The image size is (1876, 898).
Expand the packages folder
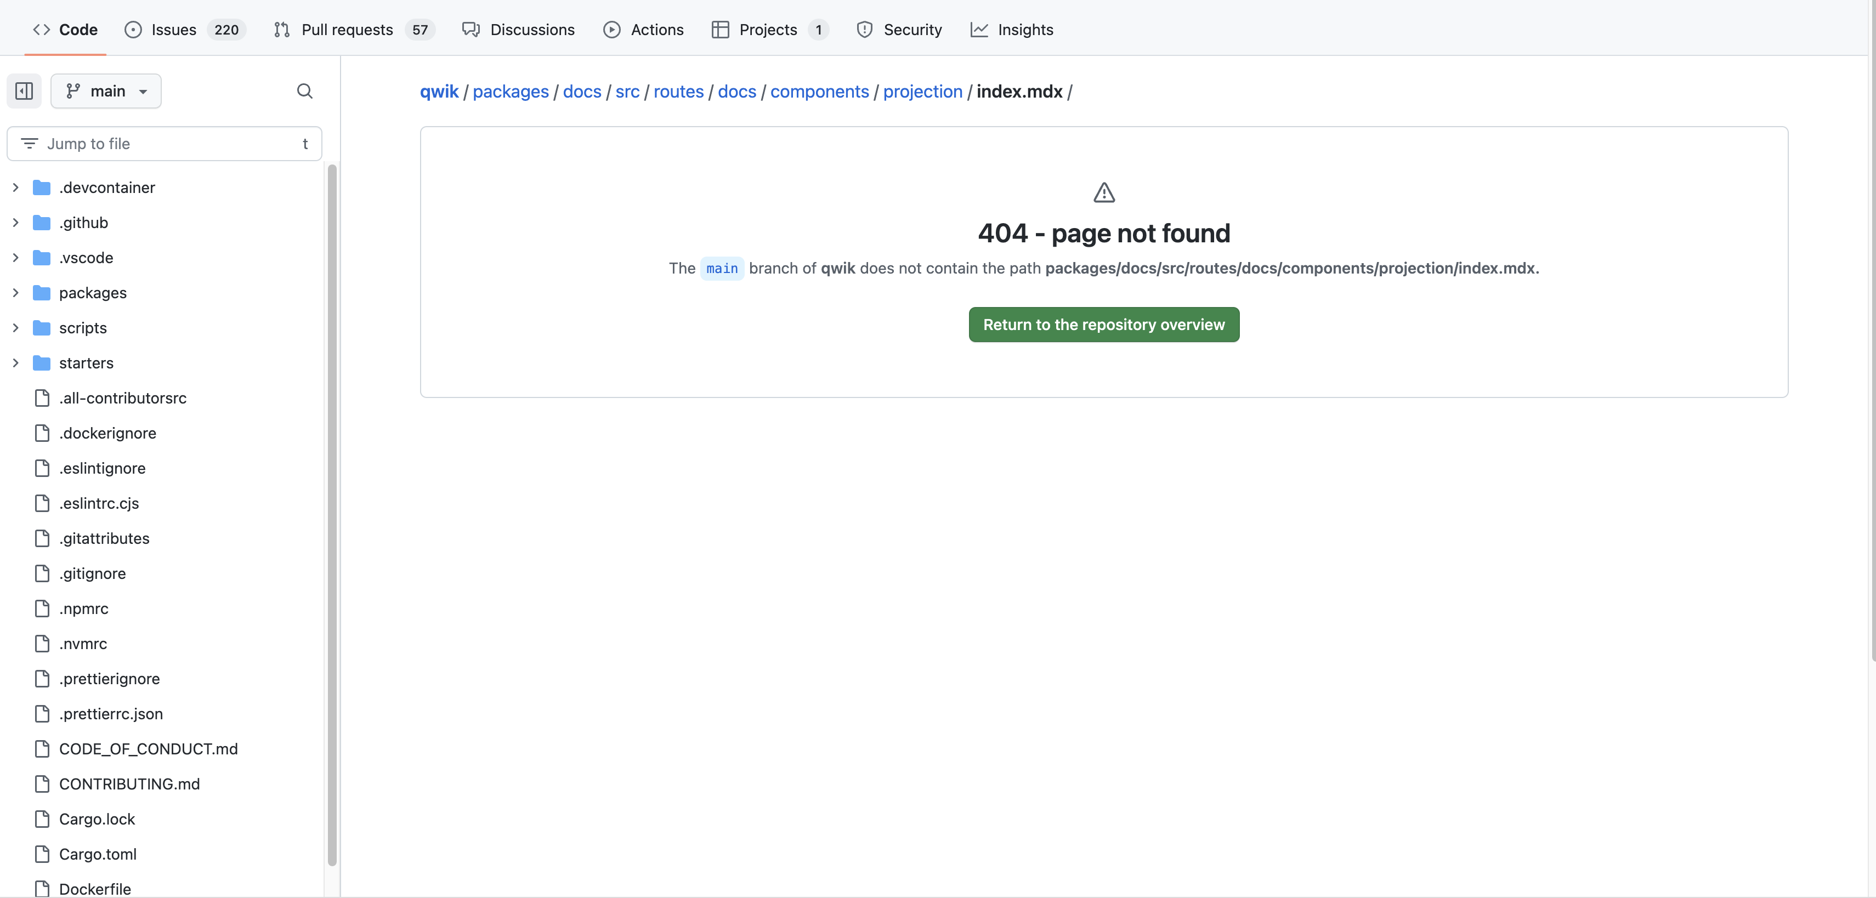(x=16, y=293)
